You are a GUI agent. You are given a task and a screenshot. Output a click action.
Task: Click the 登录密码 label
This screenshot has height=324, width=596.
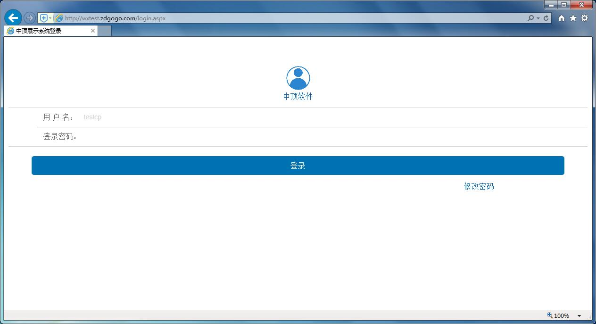(60, 136)
